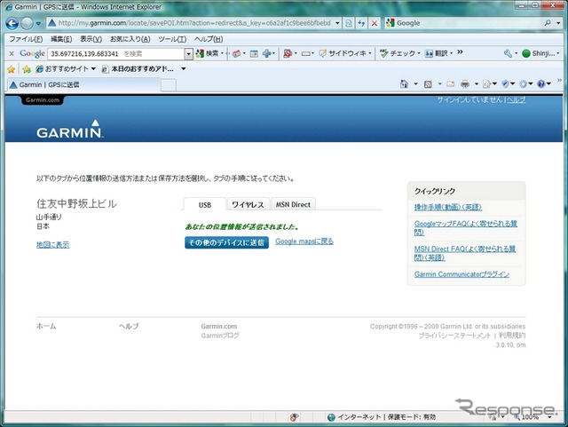Click the magnifier search icon
The image size is (568, 427).
(x=548, y=23)
